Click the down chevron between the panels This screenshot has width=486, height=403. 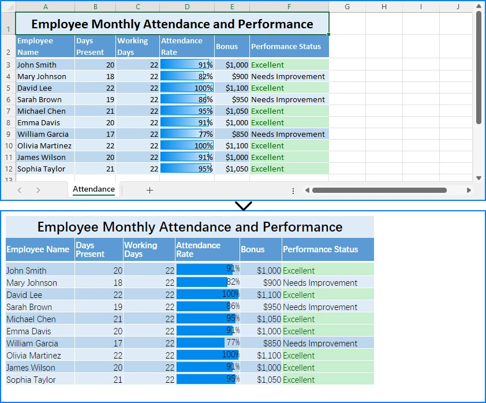click(244, 206)
